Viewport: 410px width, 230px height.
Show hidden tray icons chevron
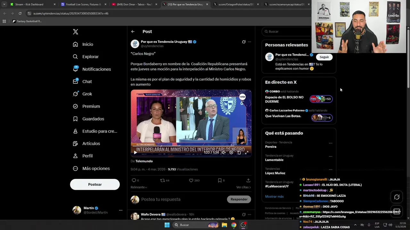click(x=355, y=225)
